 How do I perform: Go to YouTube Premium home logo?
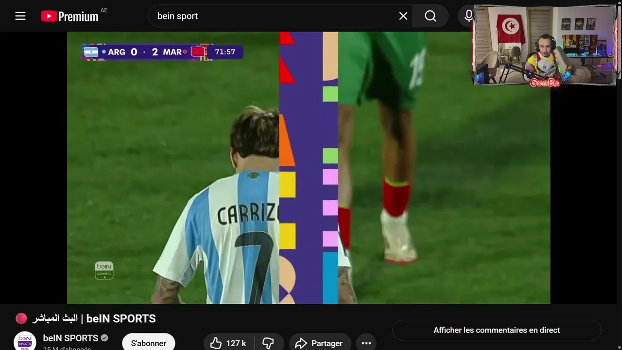tap(69, 16)
